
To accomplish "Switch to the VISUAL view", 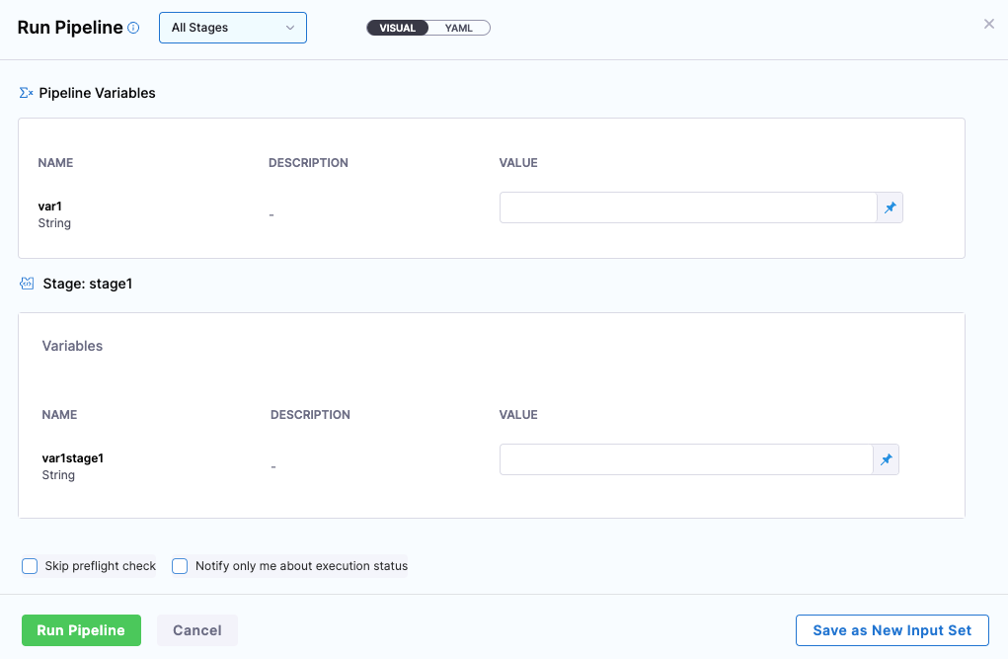I will 398,28.
